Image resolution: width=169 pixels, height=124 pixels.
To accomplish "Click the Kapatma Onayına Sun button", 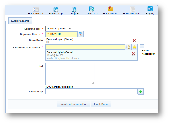I will click(73, 104).
